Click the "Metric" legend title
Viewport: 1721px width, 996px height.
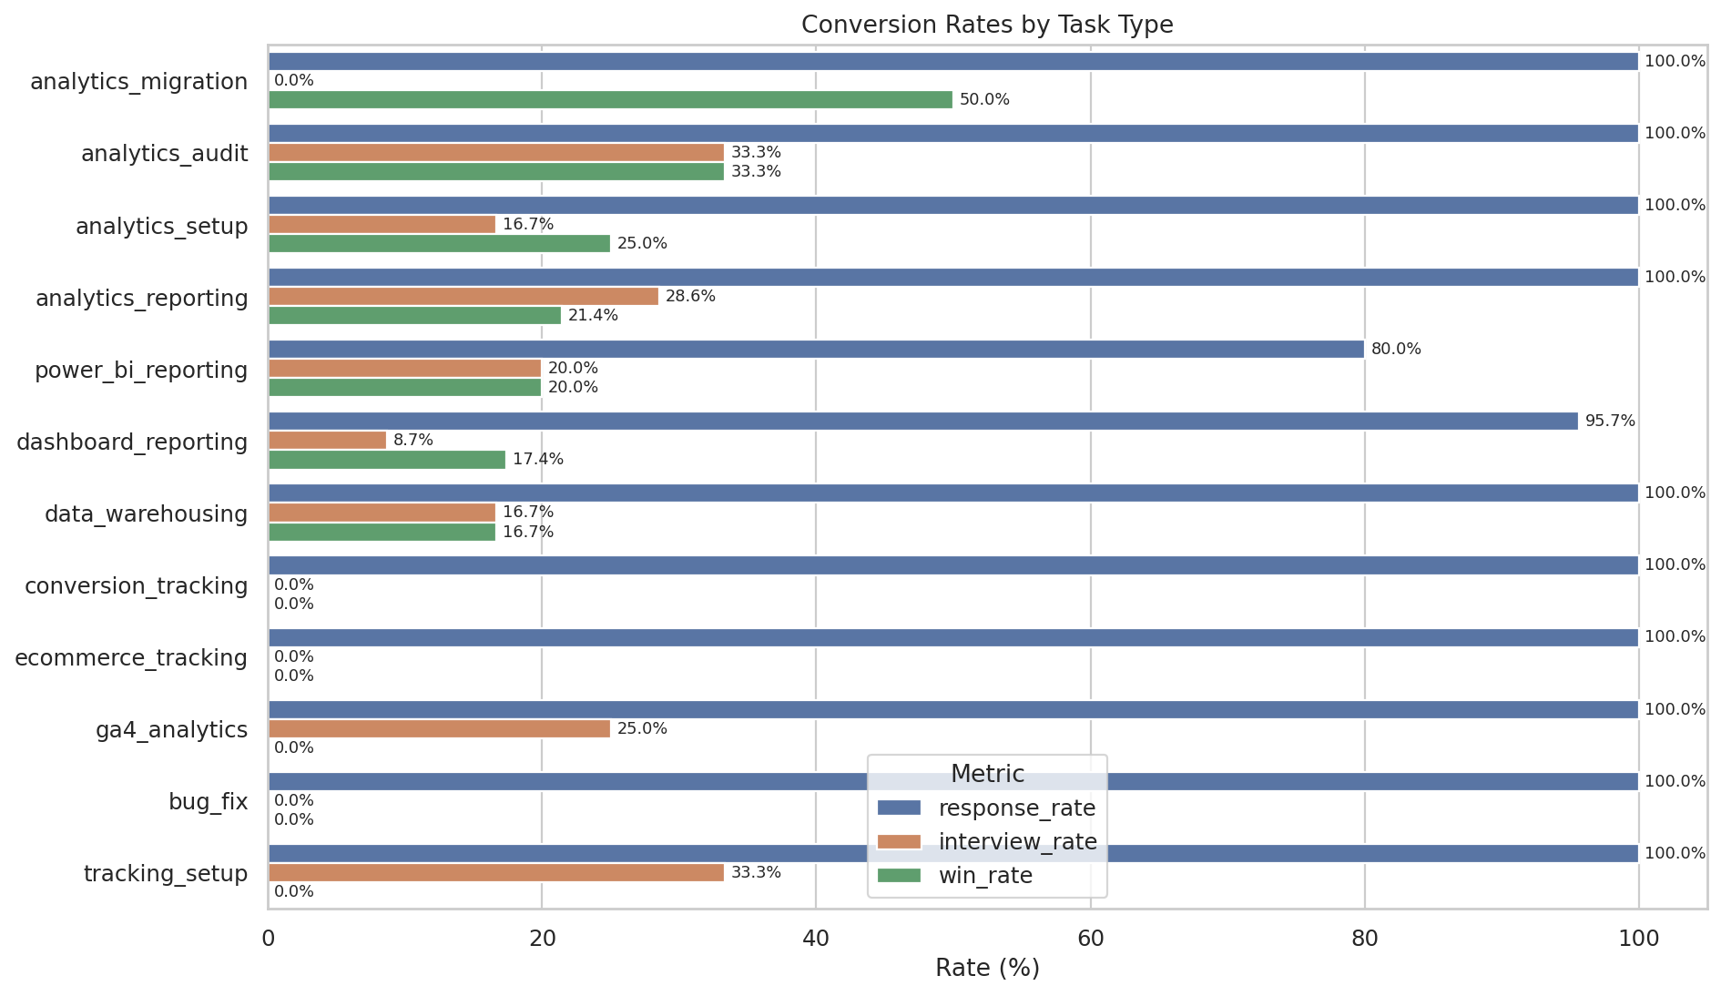pyautogui.click(x=987, y=774)
